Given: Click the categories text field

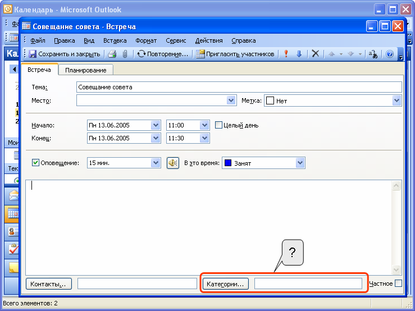Looking at the screenshot, I should (x=308, y=283).
